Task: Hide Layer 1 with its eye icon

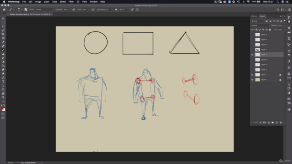Action: [252, 75]
